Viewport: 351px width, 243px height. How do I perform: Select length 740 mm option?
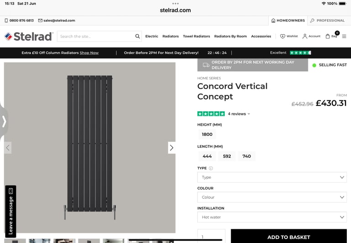246,156
